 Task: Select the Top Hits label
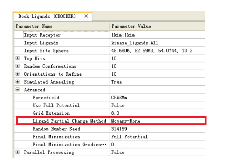pos(35,59)
